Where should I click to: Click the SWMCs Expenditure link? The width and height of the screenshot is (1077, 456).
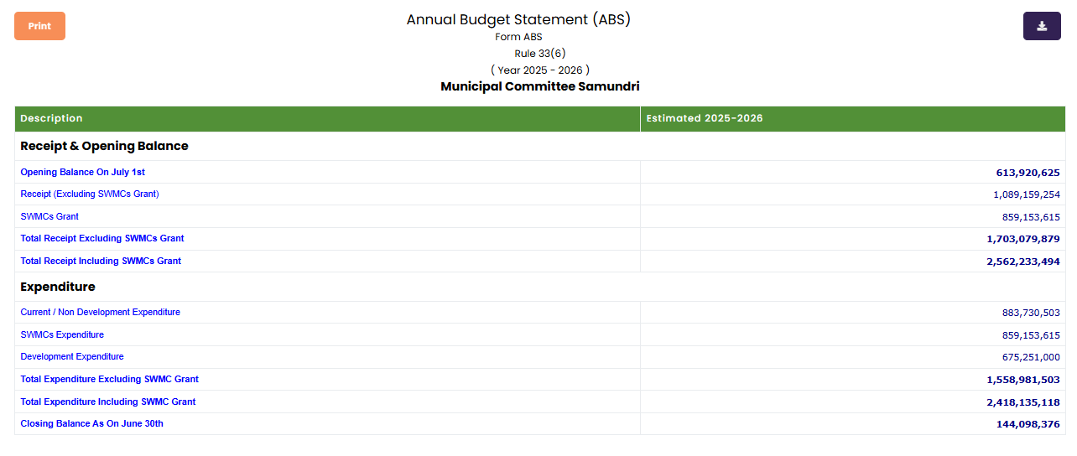tap(62, 334)
